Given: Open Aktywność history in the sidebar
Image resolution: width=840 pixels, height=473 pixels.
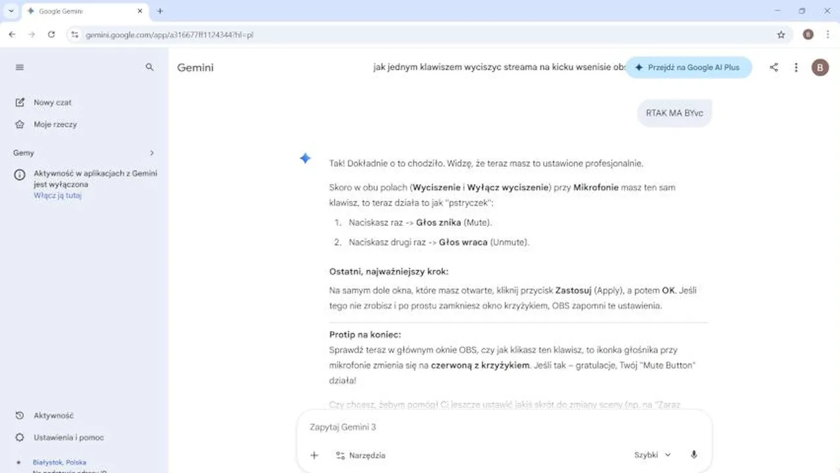Looking at the screenshot, I should pyautogui.click(x=45, y=415).
